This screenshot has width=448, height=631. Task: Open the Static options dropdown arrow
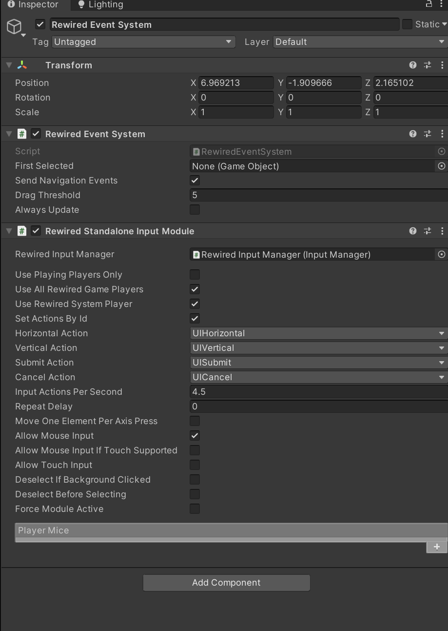444,24
